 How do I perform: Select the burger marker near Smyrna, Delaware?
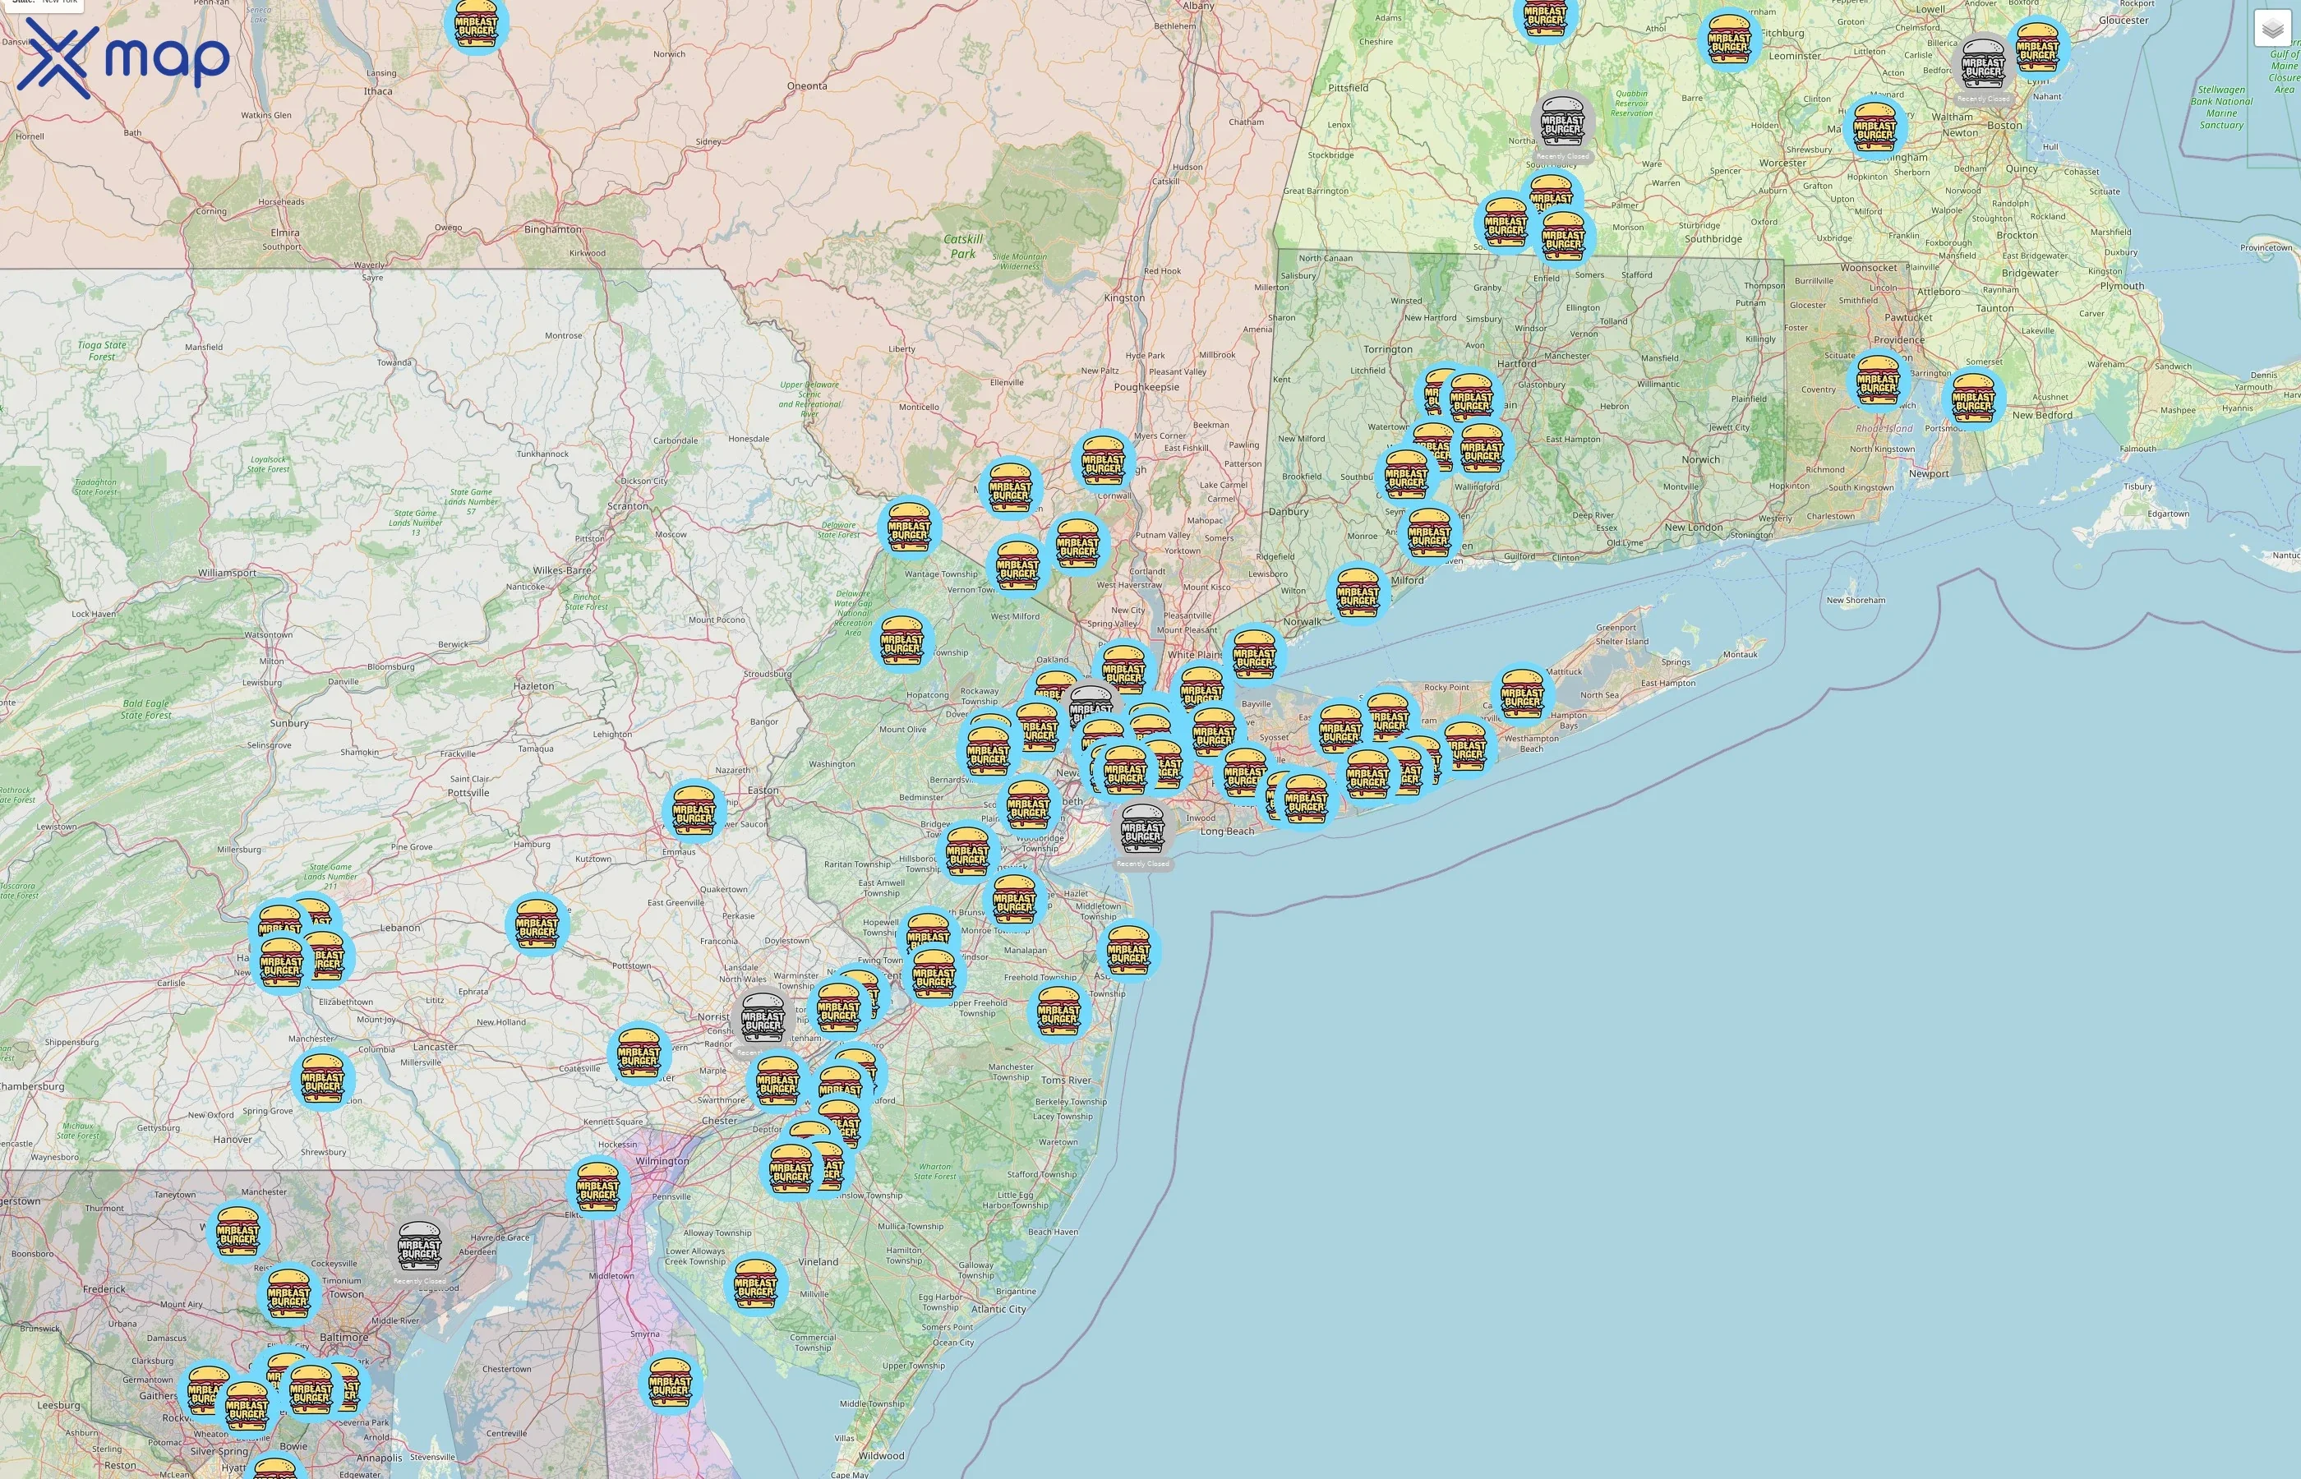pyautogui.click(x=671, y=1382)
